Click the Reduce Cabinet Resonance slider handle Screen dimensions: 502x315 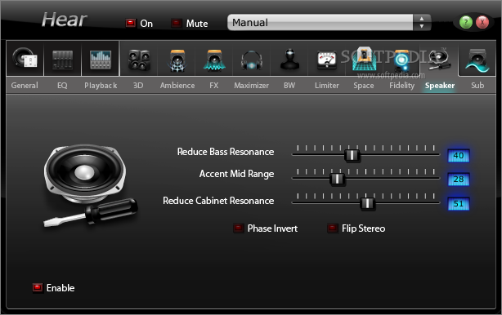367,203
